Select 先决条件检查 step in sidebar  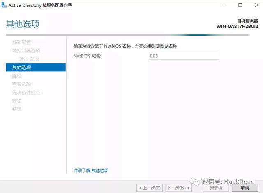coord(26,93)
